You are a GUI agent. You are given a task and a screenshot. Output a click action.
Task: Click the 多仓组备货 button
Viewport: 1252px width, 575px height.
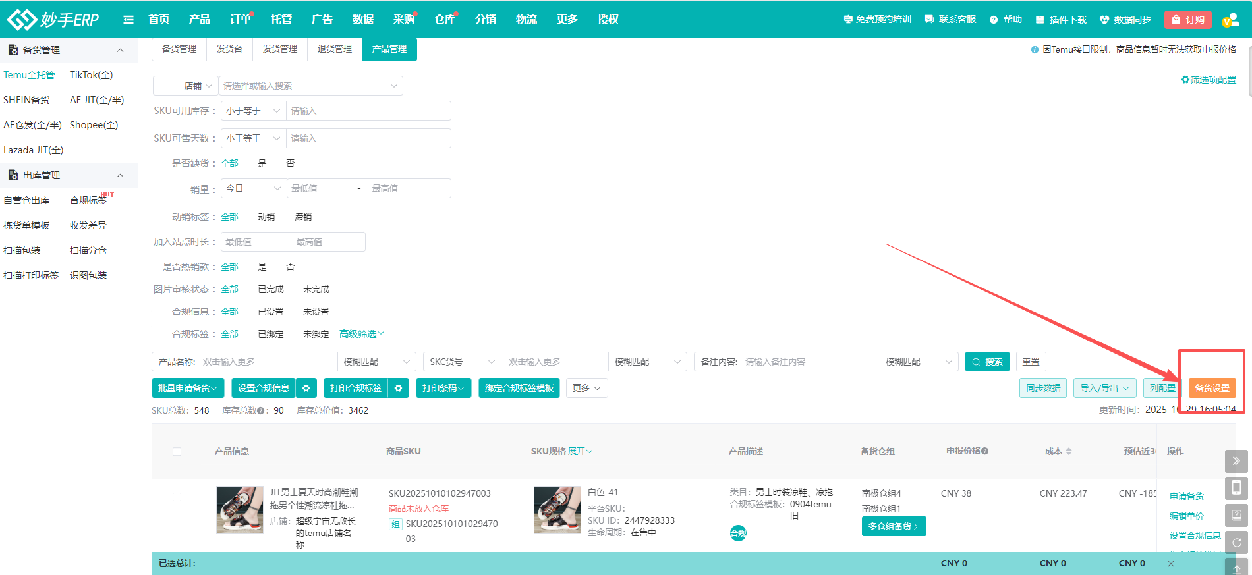click(894, 526)
